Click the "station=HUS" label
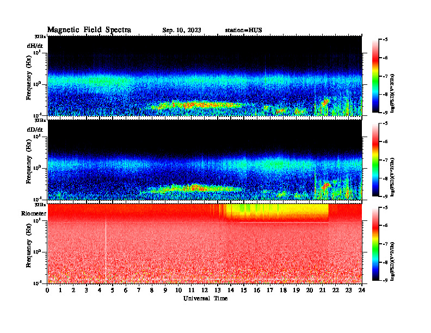 (244, 30)
